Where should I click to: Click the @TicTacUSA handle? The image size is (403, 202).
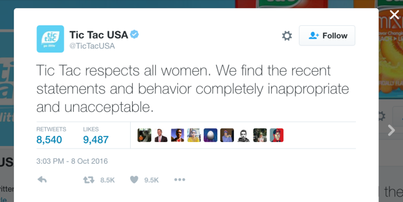point(92,46)
